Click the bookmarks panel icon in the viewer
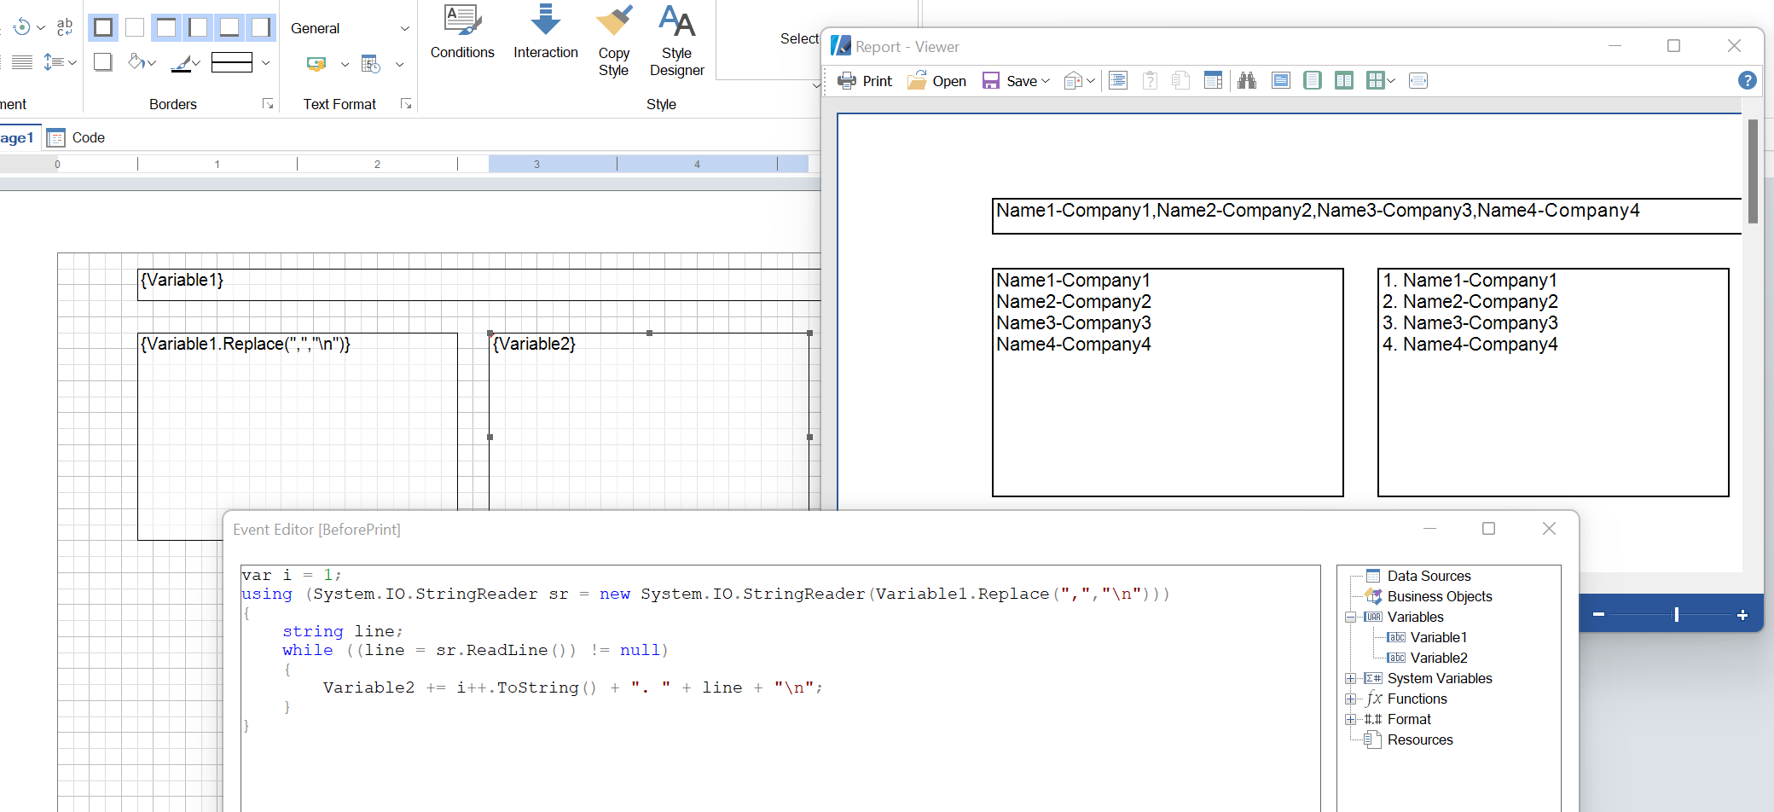 tap(1118, 81)
